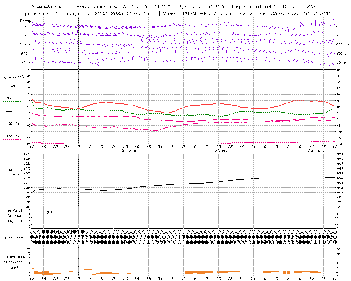
Task: Click the elevation value 26м
Action: (x=312, y=7)
